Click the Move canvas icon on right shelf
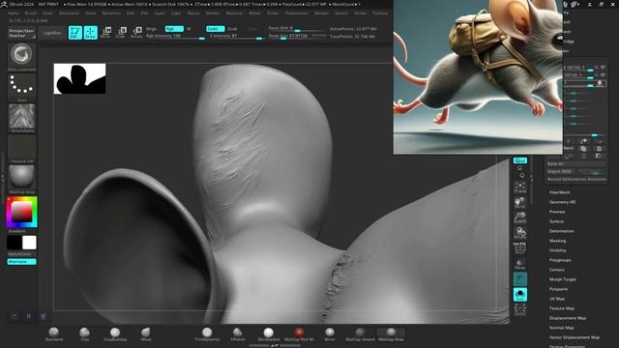The image size is (619, 348). (x=520, y=202)
